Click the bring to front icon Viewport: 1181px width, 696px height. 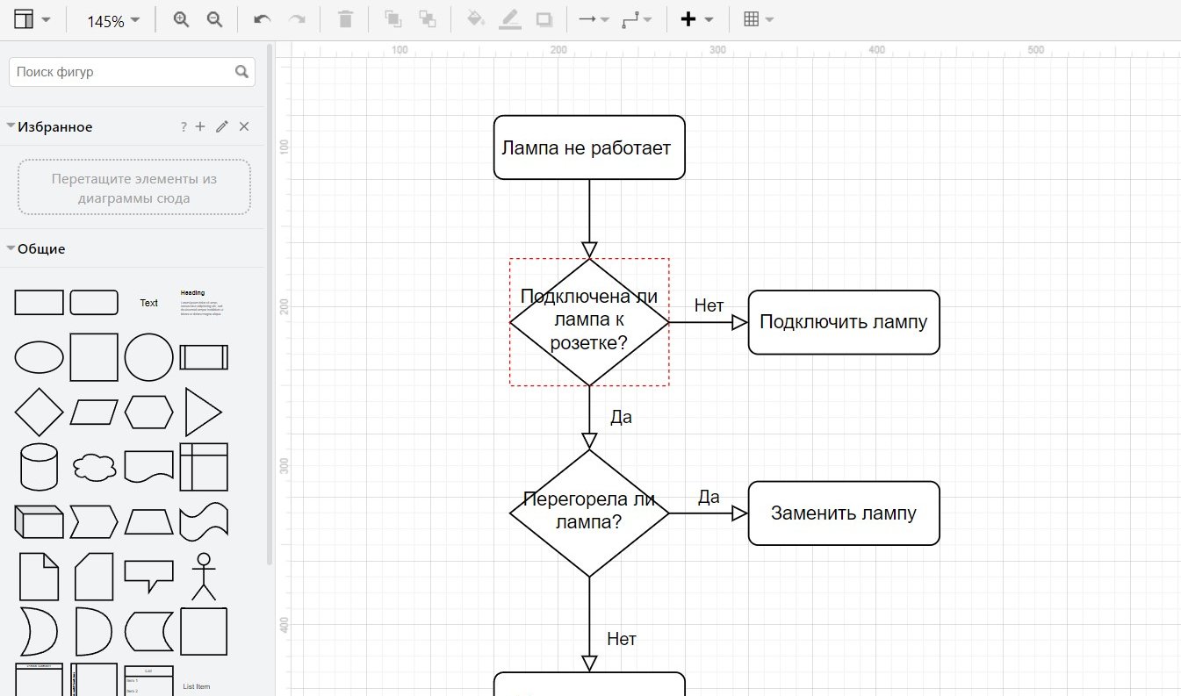(393, 19)
